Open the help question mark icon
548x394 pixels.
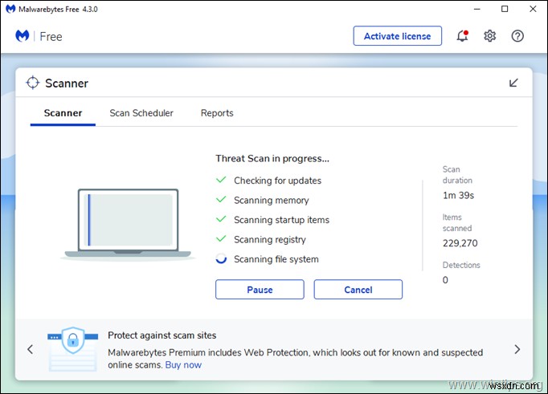click(517, 36)
